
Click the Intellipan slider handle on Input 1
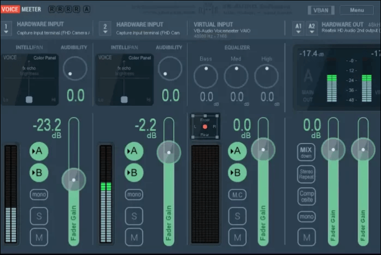[29, 99]
